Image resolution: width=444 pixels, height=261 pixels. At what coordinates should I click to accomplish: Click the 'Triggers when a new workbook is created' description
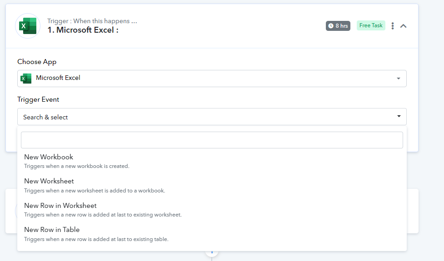tap(77, 166)
